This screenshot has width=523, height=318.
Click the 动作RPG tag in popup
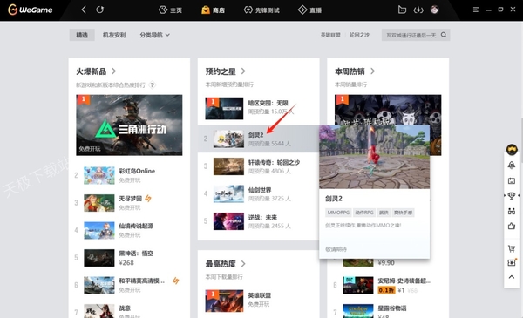pyautogui.click(x=364, y=213)
